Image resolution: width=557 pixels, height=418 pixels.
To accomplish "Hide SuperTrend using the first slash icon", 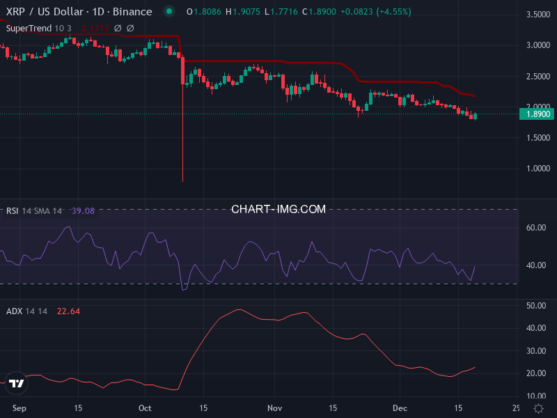I will [118, 29].
